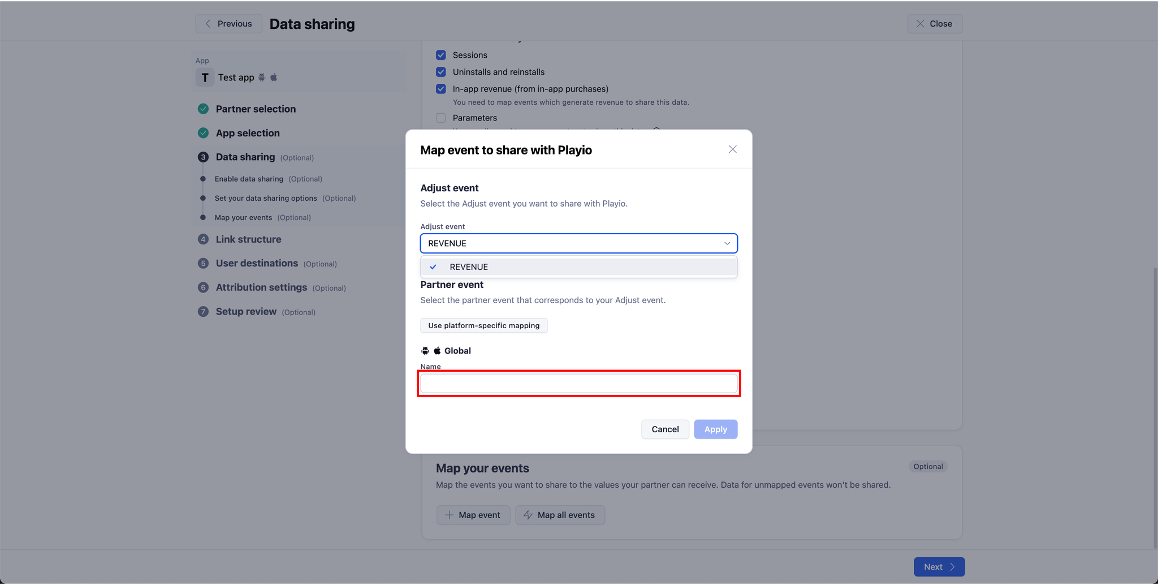Screen dimensions: 1158x585
Task: Uncheck Uninstalls and reinstalls checkbox
Action: point(441,72)
